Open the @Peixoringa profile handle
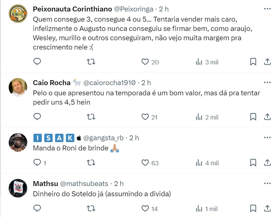Image resolution: width=273 pixels, height=217 pixels. (134, 9)
